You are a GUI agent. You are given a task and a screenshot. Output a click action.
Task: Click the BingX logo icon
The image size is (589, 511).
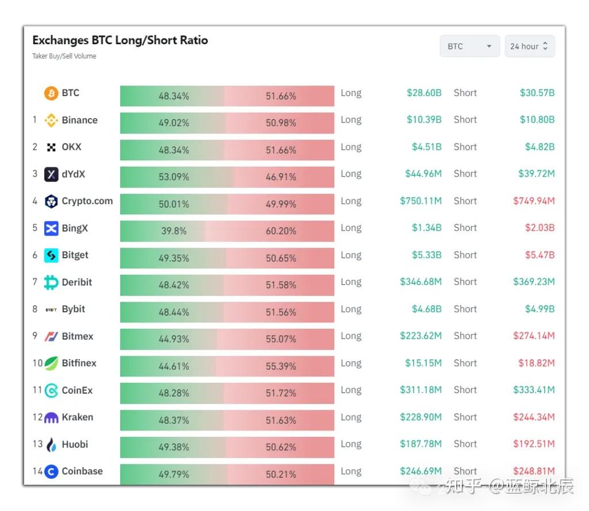(51, 228)
